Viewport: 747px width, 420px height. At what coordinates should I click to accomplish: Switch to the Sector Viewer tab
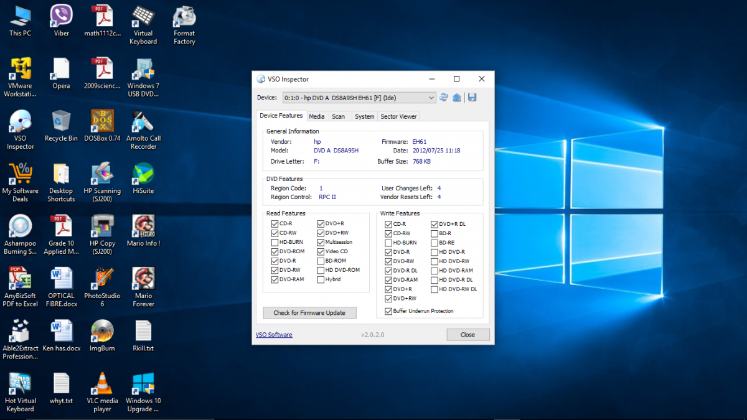tap(398, 116)
